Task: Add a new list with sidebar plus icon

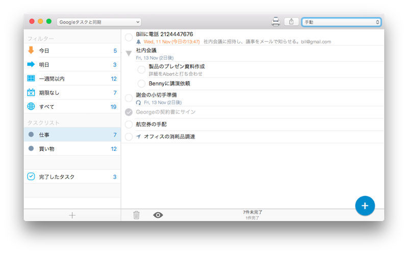Action: [x=72, y=215]
